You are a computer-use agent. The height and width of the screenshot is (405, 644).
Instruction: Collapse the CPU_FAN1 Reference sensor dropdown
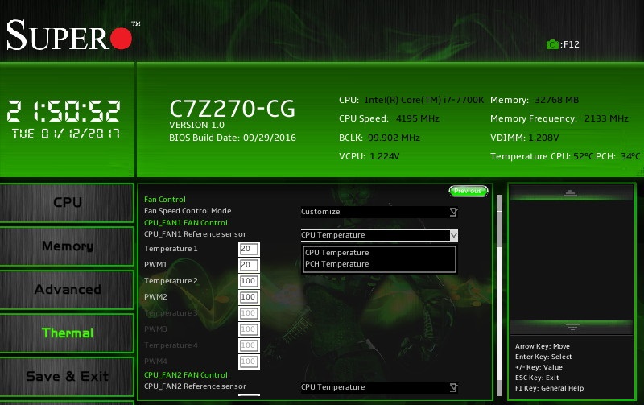click(x=379, y=235)
